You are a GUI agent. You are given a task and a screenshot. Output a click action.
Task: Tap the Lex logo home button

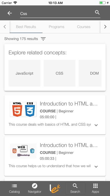(x=55, y=188)
